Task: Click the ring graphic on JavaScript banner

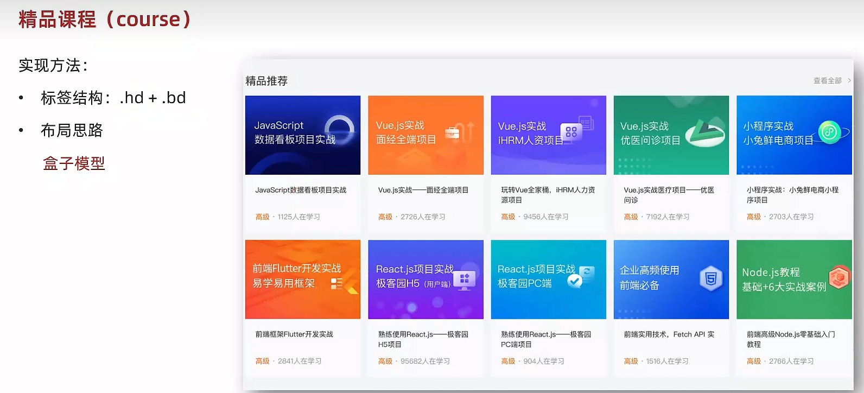Action: (340, 129)
